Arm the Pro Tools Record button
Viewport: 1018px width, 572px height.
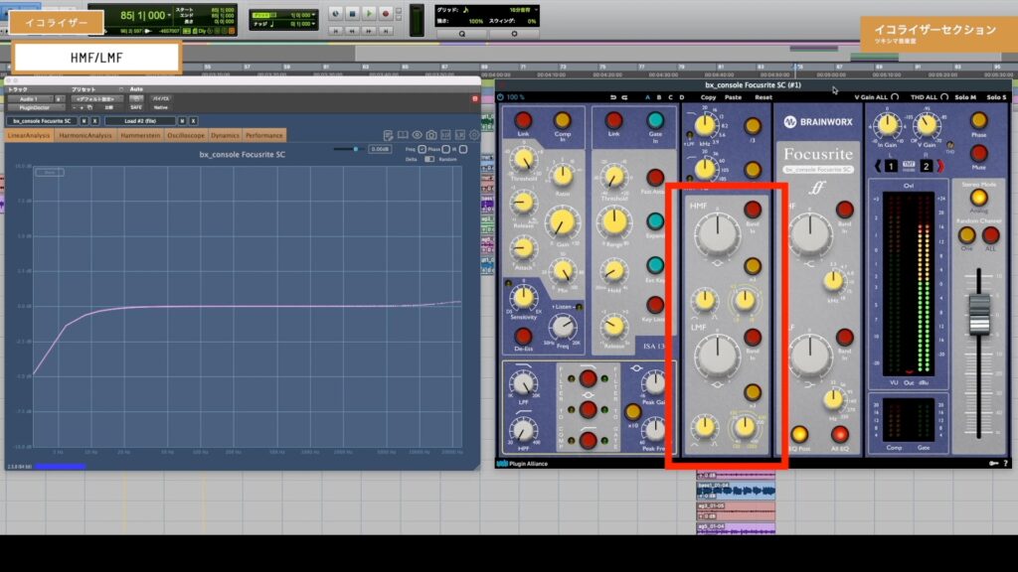click(385, 14)
